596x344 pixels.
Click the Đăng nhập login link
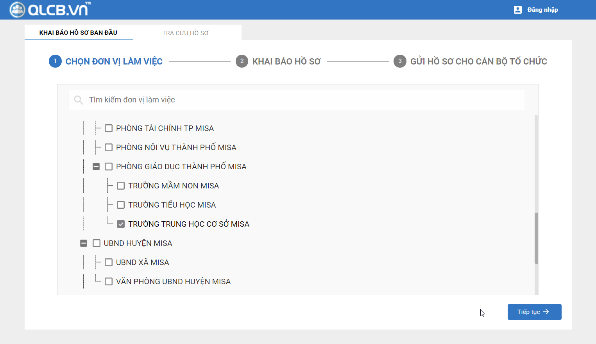[542, 10]
